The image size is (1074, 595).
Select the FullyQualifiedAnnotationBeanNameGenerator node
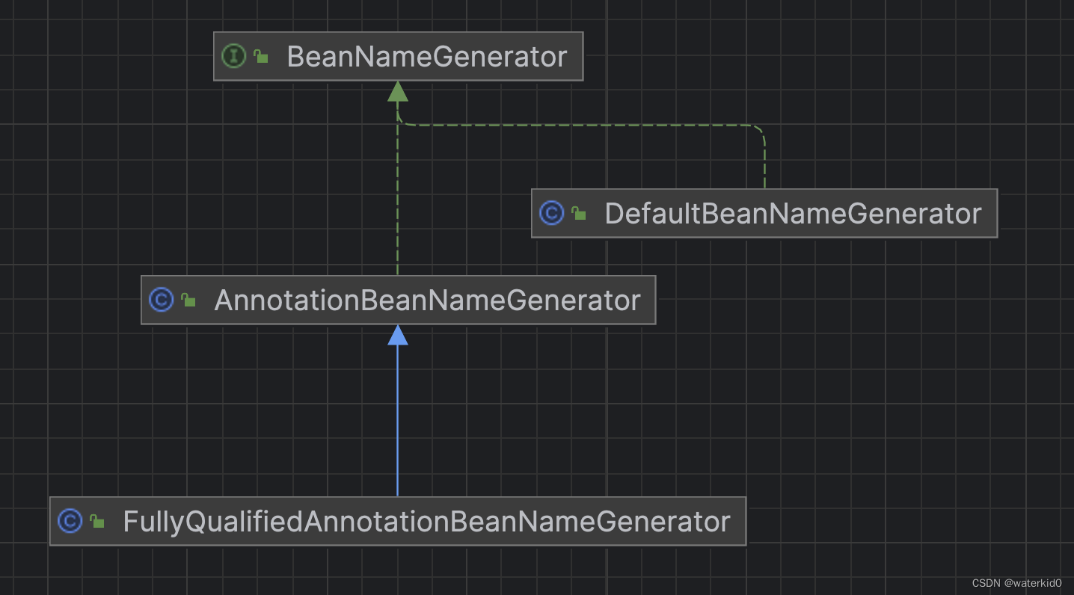[x=398, y=521]
